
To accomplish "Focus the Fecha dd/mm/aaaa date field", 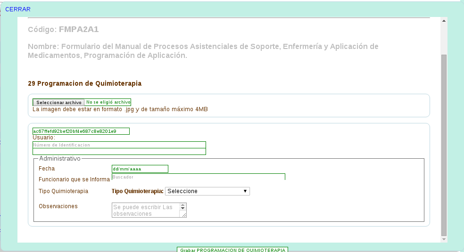I will click(140, 169).
